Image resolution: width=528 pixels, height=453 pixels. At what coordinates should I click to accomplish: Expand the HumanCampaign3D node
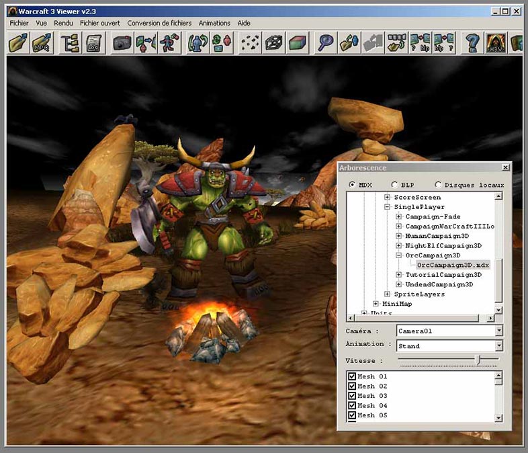point(399,236)
